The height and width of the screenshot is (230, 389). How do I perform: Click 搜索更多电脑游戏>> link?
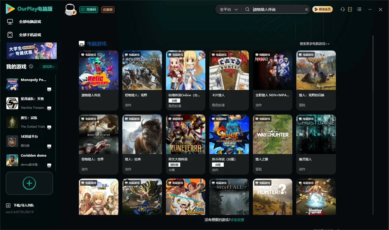[315, 44]
